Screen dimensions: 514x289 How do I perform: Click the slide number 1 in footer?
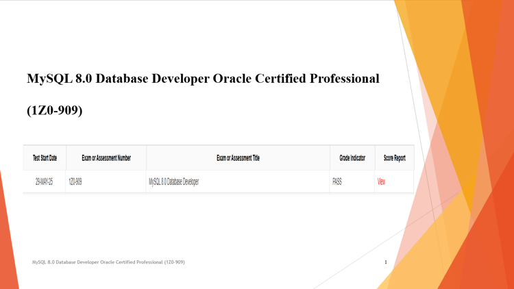point(385,262)
